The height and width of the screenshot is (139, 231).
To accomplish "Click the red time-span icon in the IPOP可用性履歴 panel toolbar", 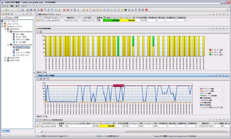I will pyautogui.click(x=41, y=32).
